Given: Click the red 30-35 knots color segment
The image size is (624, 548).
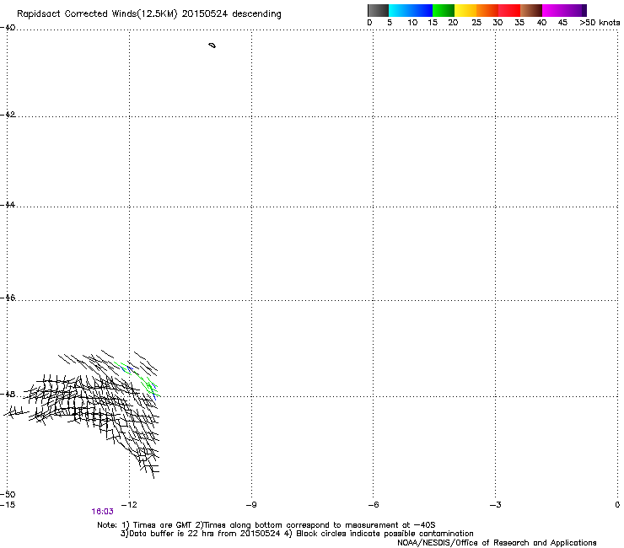Looking at the screenshot, I should coord(509,10).
